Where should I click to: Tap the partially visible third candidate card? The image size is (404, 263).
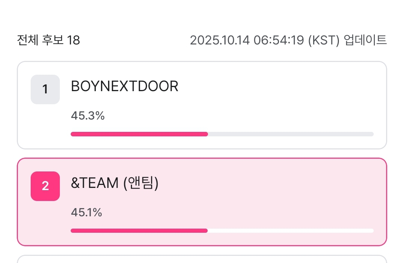(x=202, y=259)
